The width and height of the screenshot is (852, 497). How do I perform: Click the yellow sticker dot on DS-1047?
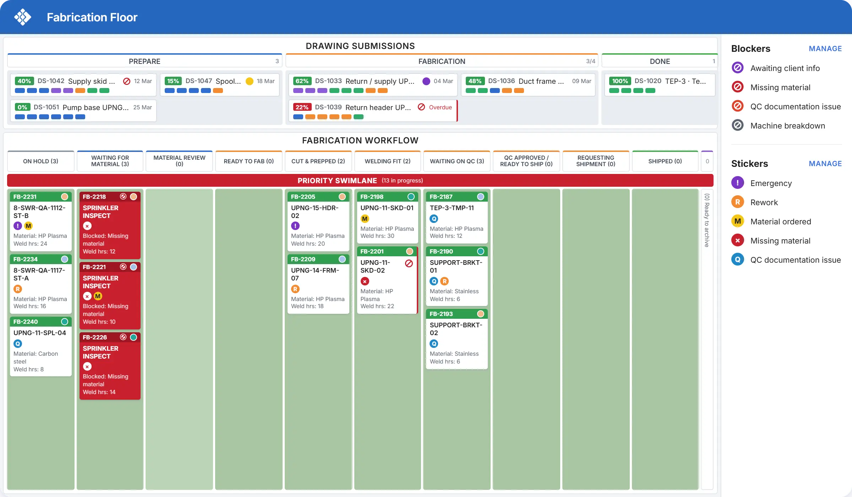click(x=250, y=81)
